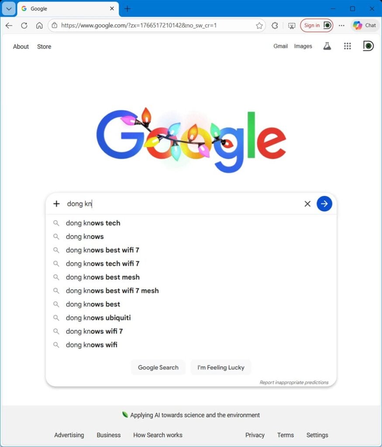
Task: Click the I'm Feeling Lucky button
Action: pos(220,367)
